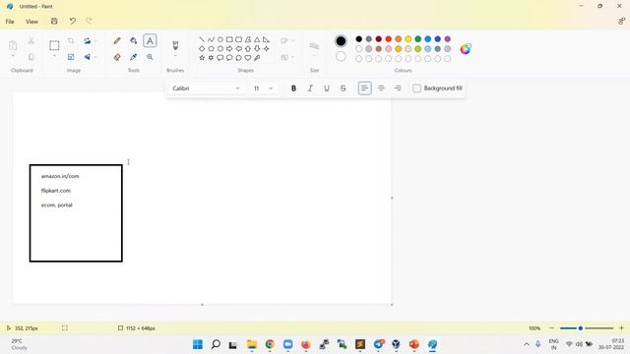The image size is (630, 354).
Task: Click the 'amazon.in/com' text on canvas
Action: click(x=60, y=176)
